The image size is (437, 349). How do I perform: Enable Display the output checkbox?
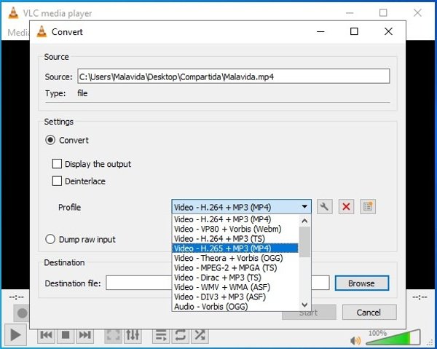coord(57,164)
